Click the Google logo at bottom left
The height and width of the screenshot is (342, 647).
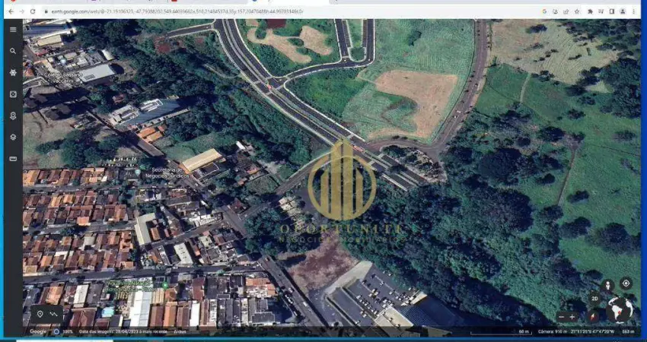[38, 331]
